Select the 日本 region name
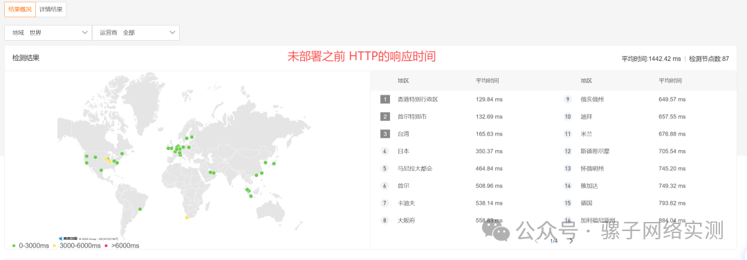Image resolution: width=747 pixels, height=260 pixels. tap(403, 151)
